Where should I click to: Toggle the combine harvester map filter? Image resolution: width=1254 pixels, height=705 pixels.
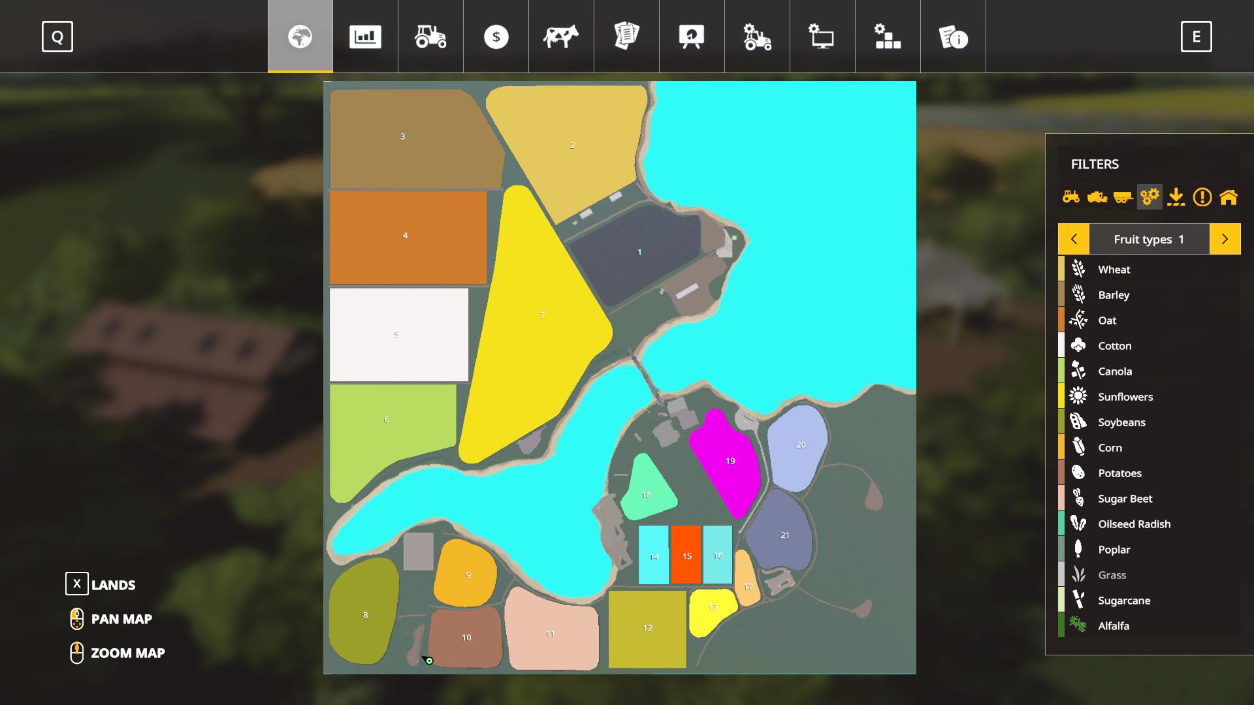point(1097,196)
